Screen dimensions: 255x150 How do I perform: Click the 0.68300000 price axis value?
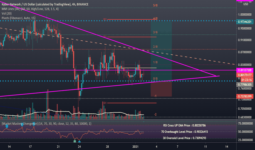click(x=245, y=117)
